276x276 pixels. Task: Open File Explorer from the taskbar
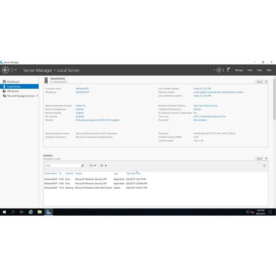(39, 212)
